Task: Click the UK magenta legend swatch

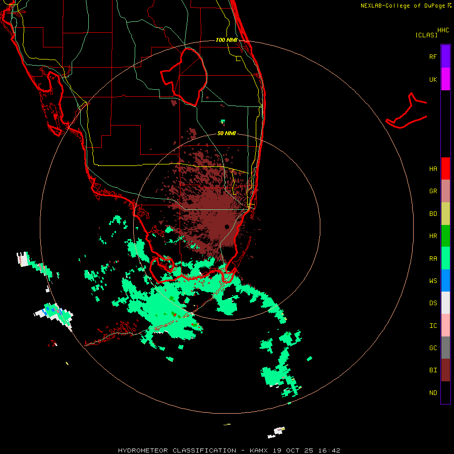Action: 445,79
